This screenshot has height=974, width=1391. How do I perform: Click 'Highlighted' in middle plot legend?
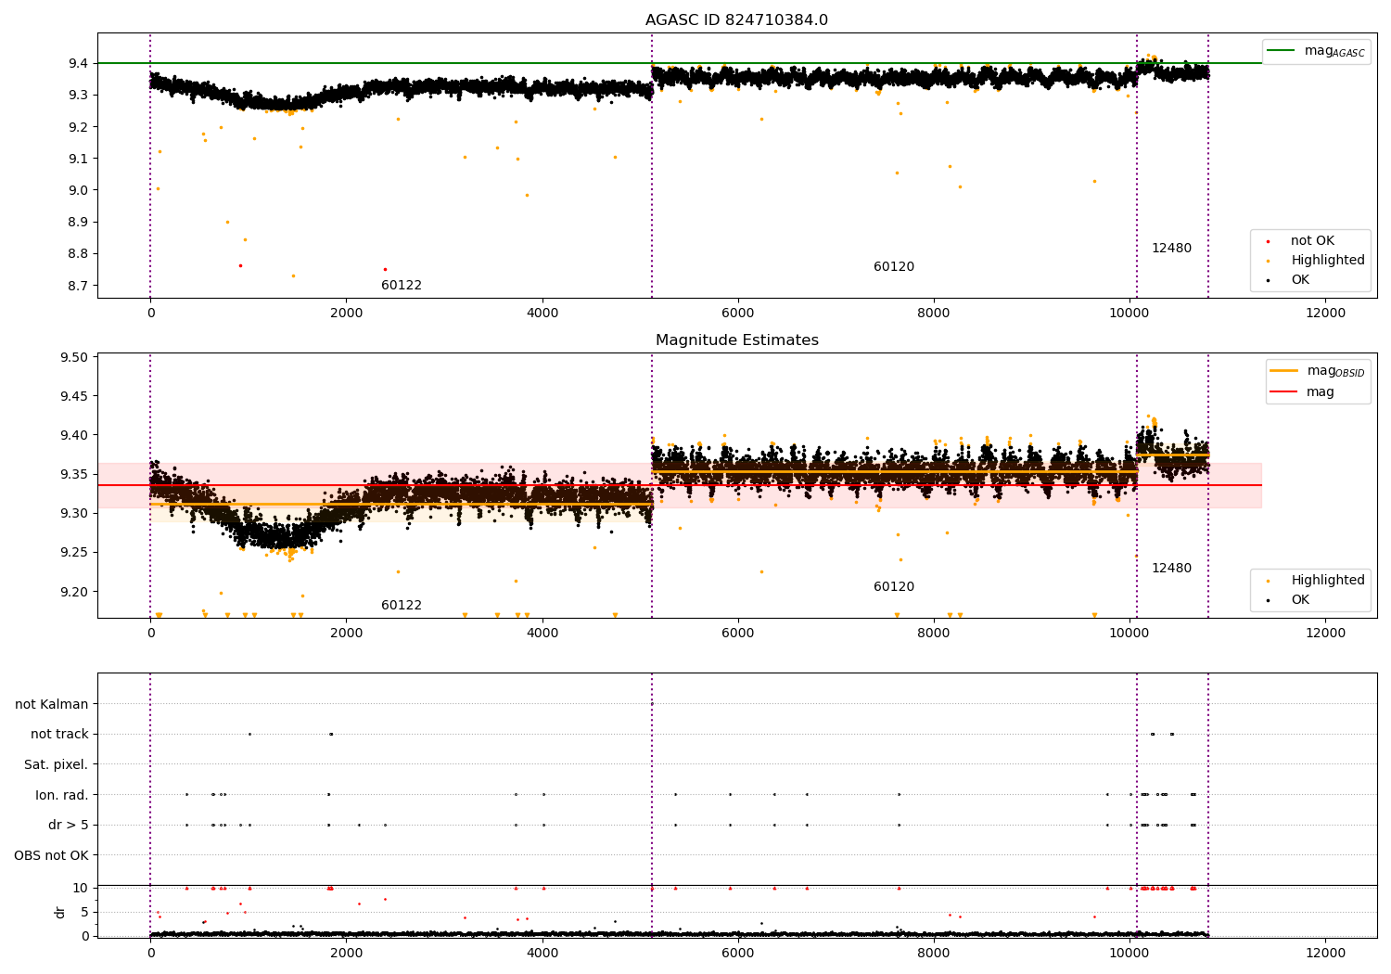(1328, 581)
